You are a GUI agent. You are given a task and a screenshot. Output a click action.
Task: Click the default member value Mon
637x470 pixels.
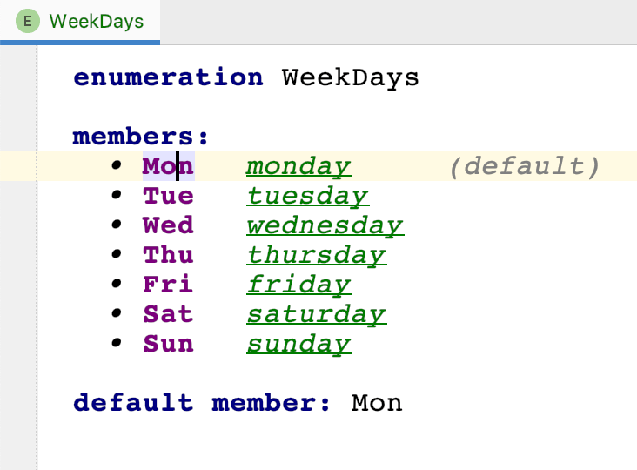377,403
